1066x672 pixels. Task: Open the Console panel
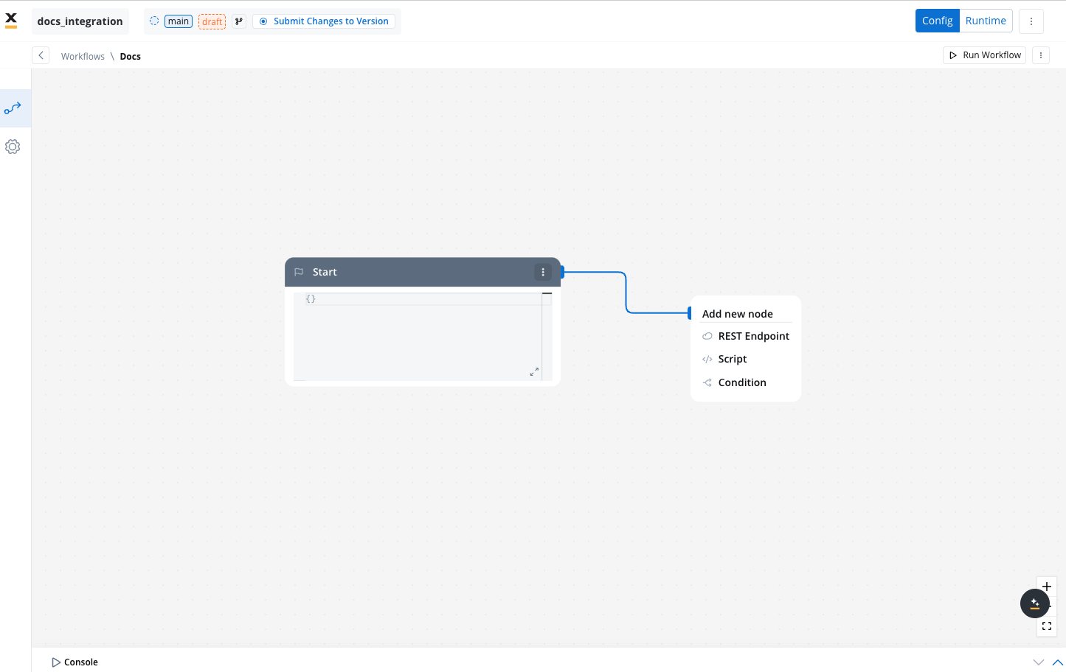[75, 662]
